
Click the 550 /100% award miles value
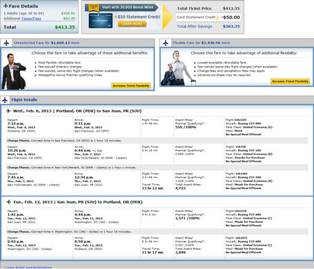(186, 127)
